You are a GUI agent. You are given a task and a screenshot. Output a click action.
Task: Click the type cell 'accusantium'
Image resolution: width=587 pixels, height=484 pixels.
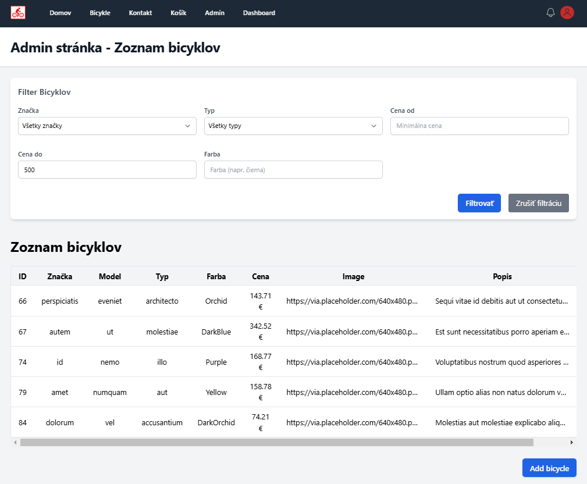162,422
